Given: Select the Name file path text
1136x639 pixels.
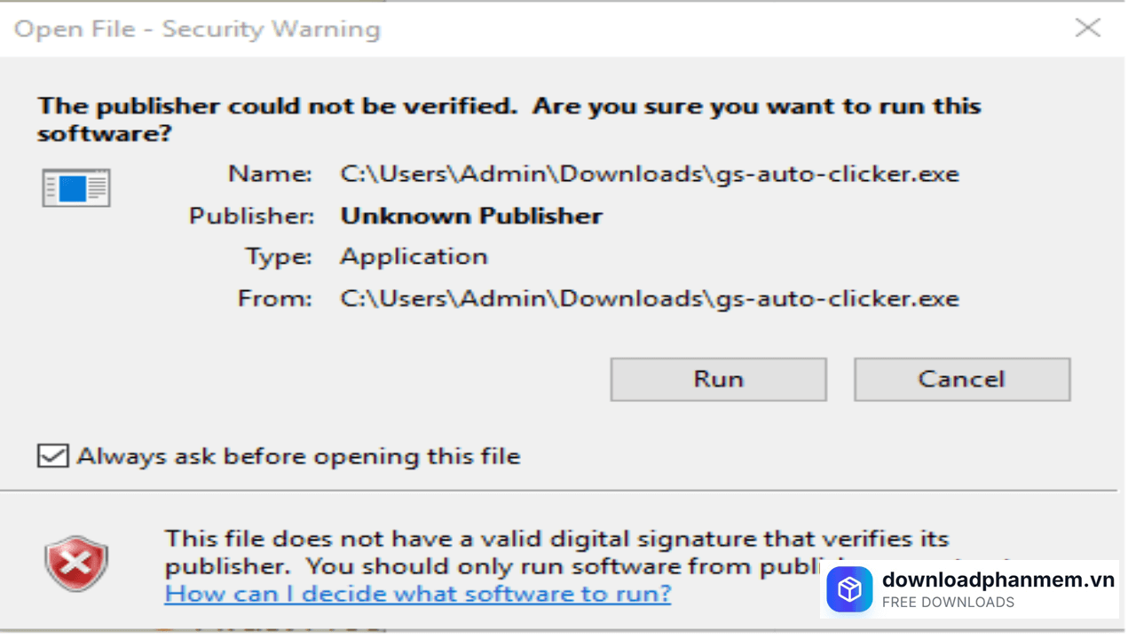Looking at the screenshot, I should click(x=649, y=173).
